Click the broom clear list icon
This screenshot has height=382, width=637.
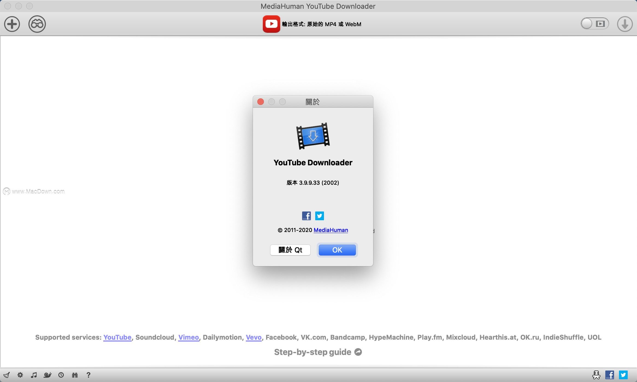(7, 375)
